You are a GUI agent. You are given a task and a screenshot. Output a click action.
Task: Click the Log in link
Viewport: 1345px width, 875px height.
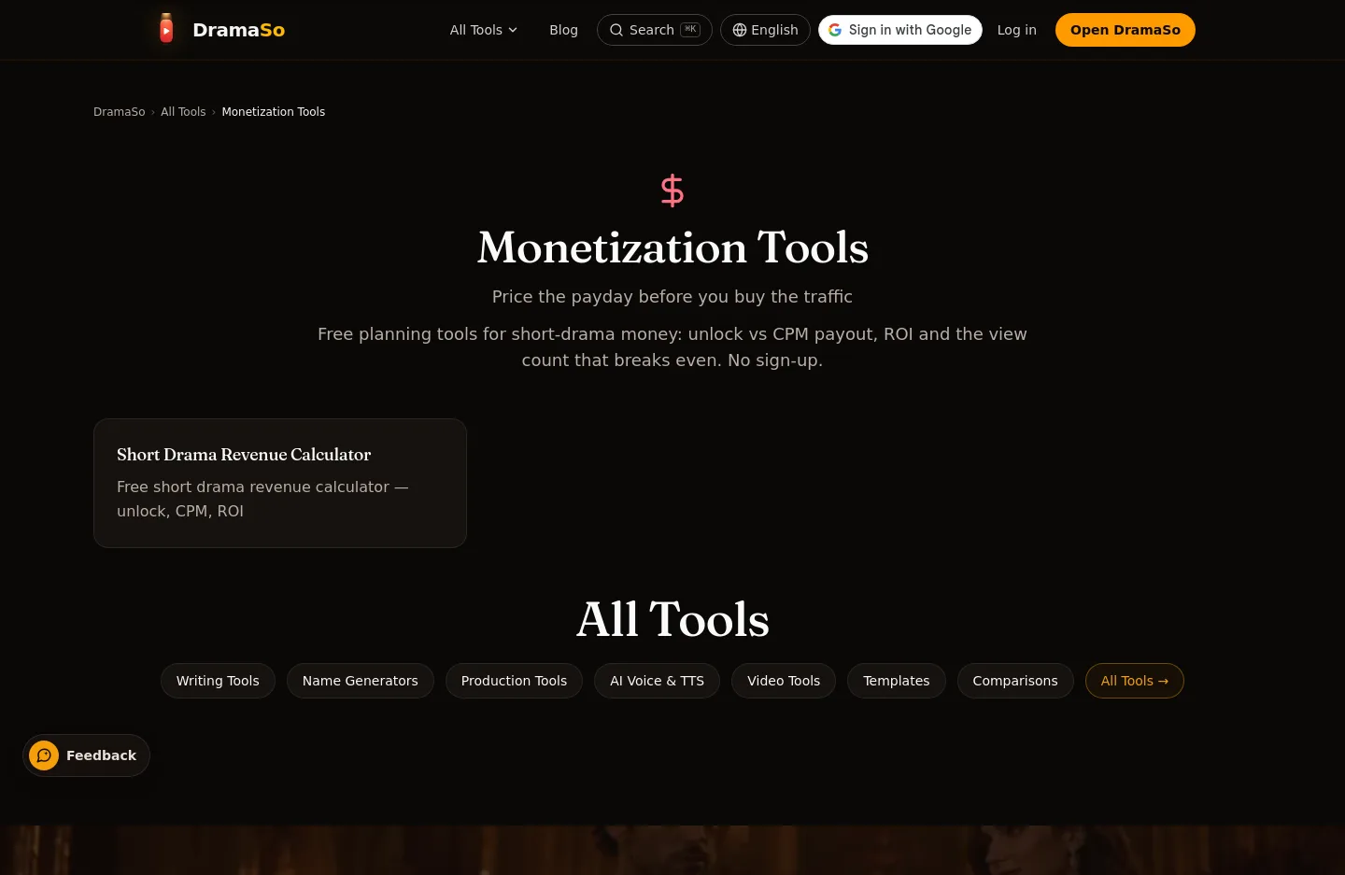click(x=1016, y=30)
